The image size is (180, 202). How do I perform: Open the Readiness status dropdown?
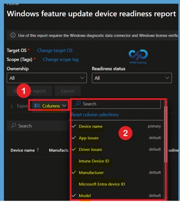pyautogui.click(x=132, y=78)
